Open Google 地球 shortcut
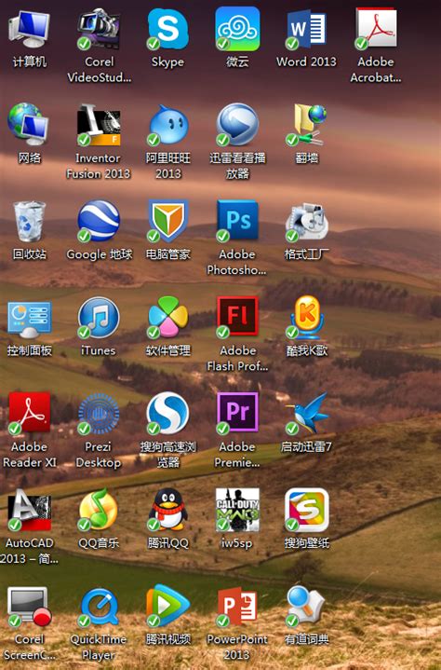Image resolution: width=441 pixels, height=670 pixels. coord(99,221)
